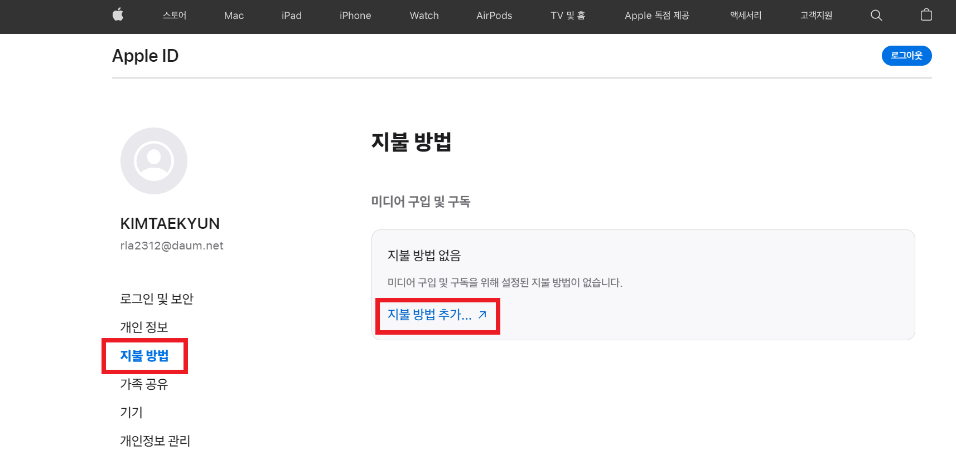Go to 개인 정보 in sidebar
Viewport: 956px width, 475px height.
(144, 327)
